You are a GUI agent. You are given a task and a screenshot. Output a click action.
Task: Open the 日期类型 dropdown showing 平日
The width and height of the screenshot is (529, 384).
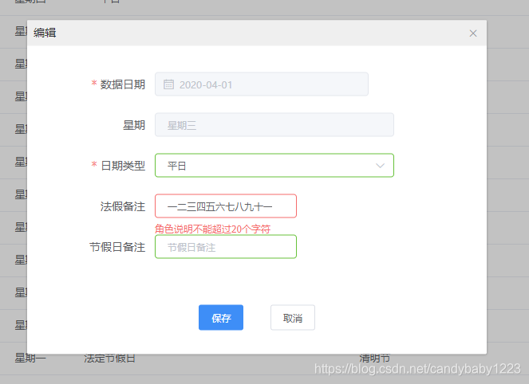point(274,166)
